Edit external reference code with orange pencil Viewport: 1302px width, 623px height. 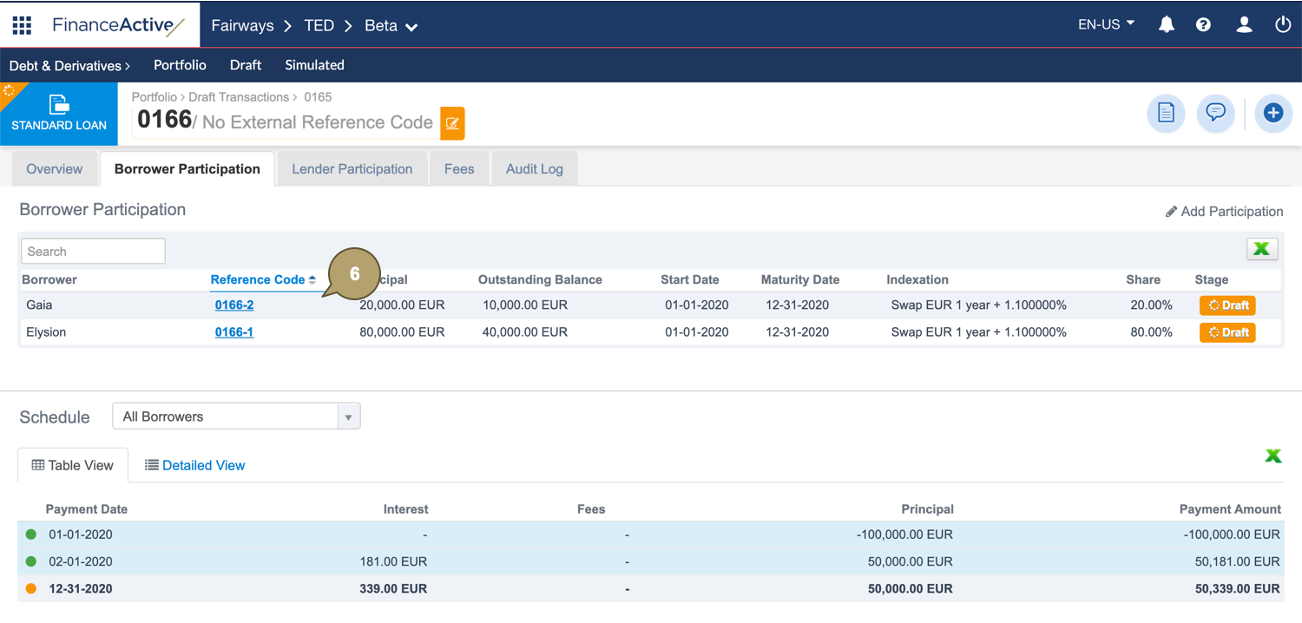tap(452, 123)
